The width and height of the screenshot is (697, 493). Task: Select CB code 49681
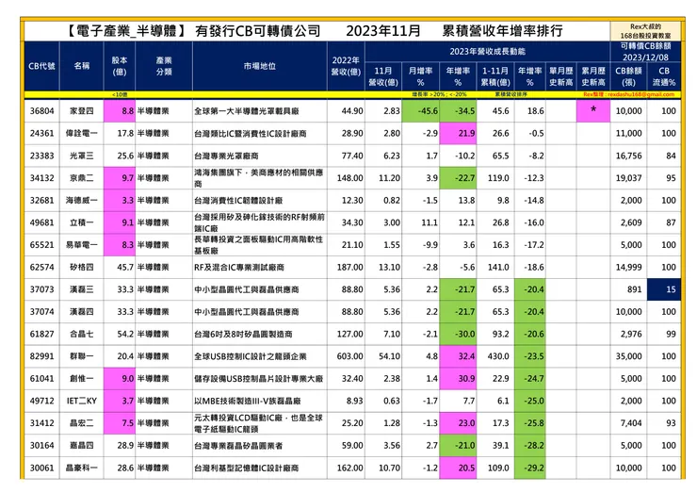[41, 222]
